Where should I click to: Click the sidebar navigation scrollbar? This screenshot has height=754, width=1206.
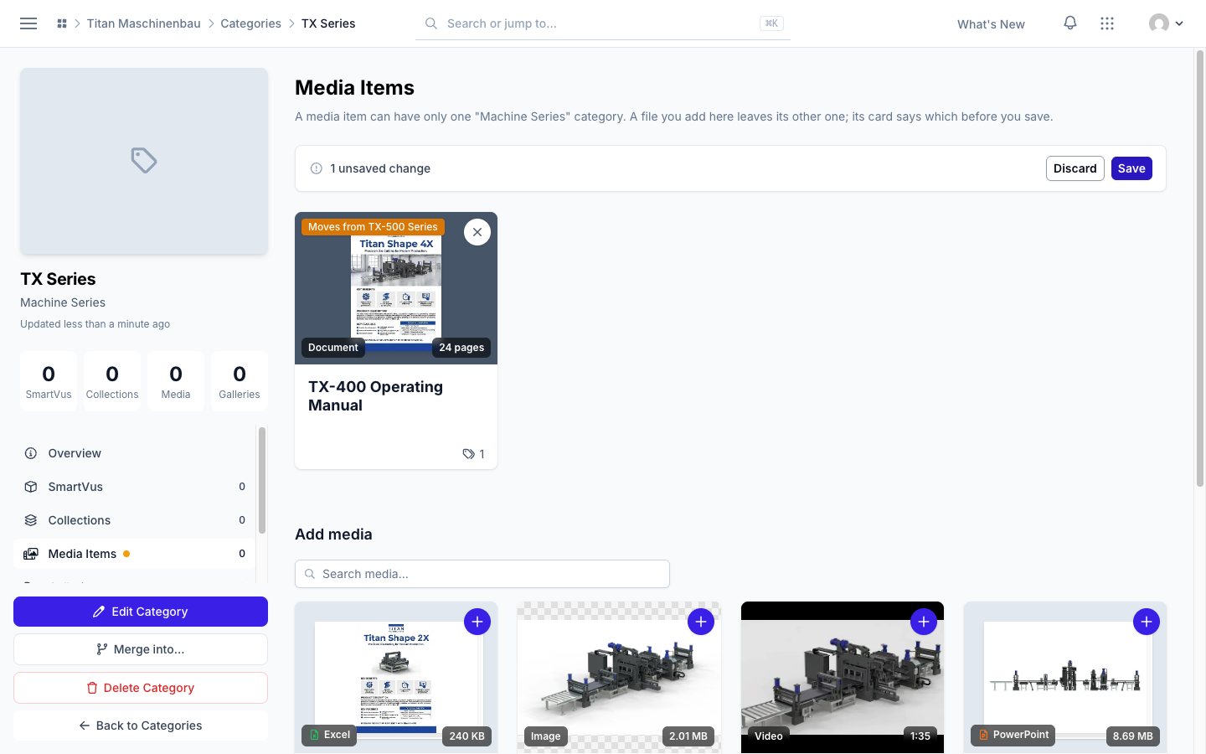point(262,480)
